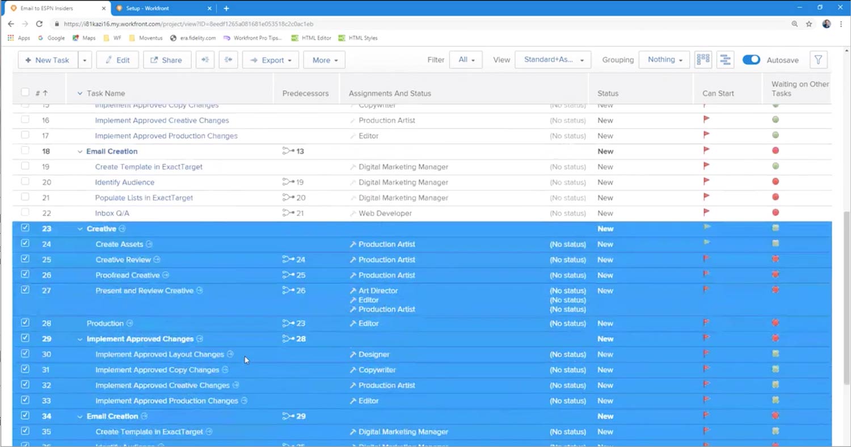Open summary icon beside Production task 28
The image size is (851, 447).
[129, 323]
